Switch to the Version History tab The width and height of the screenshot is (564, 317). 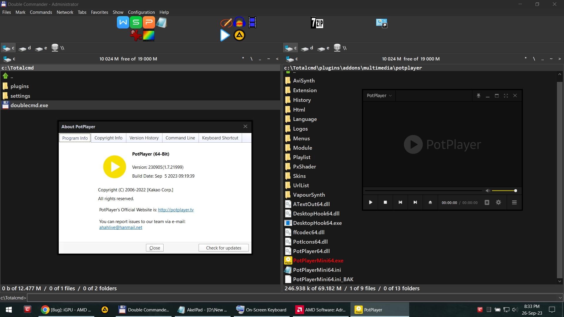144,138
